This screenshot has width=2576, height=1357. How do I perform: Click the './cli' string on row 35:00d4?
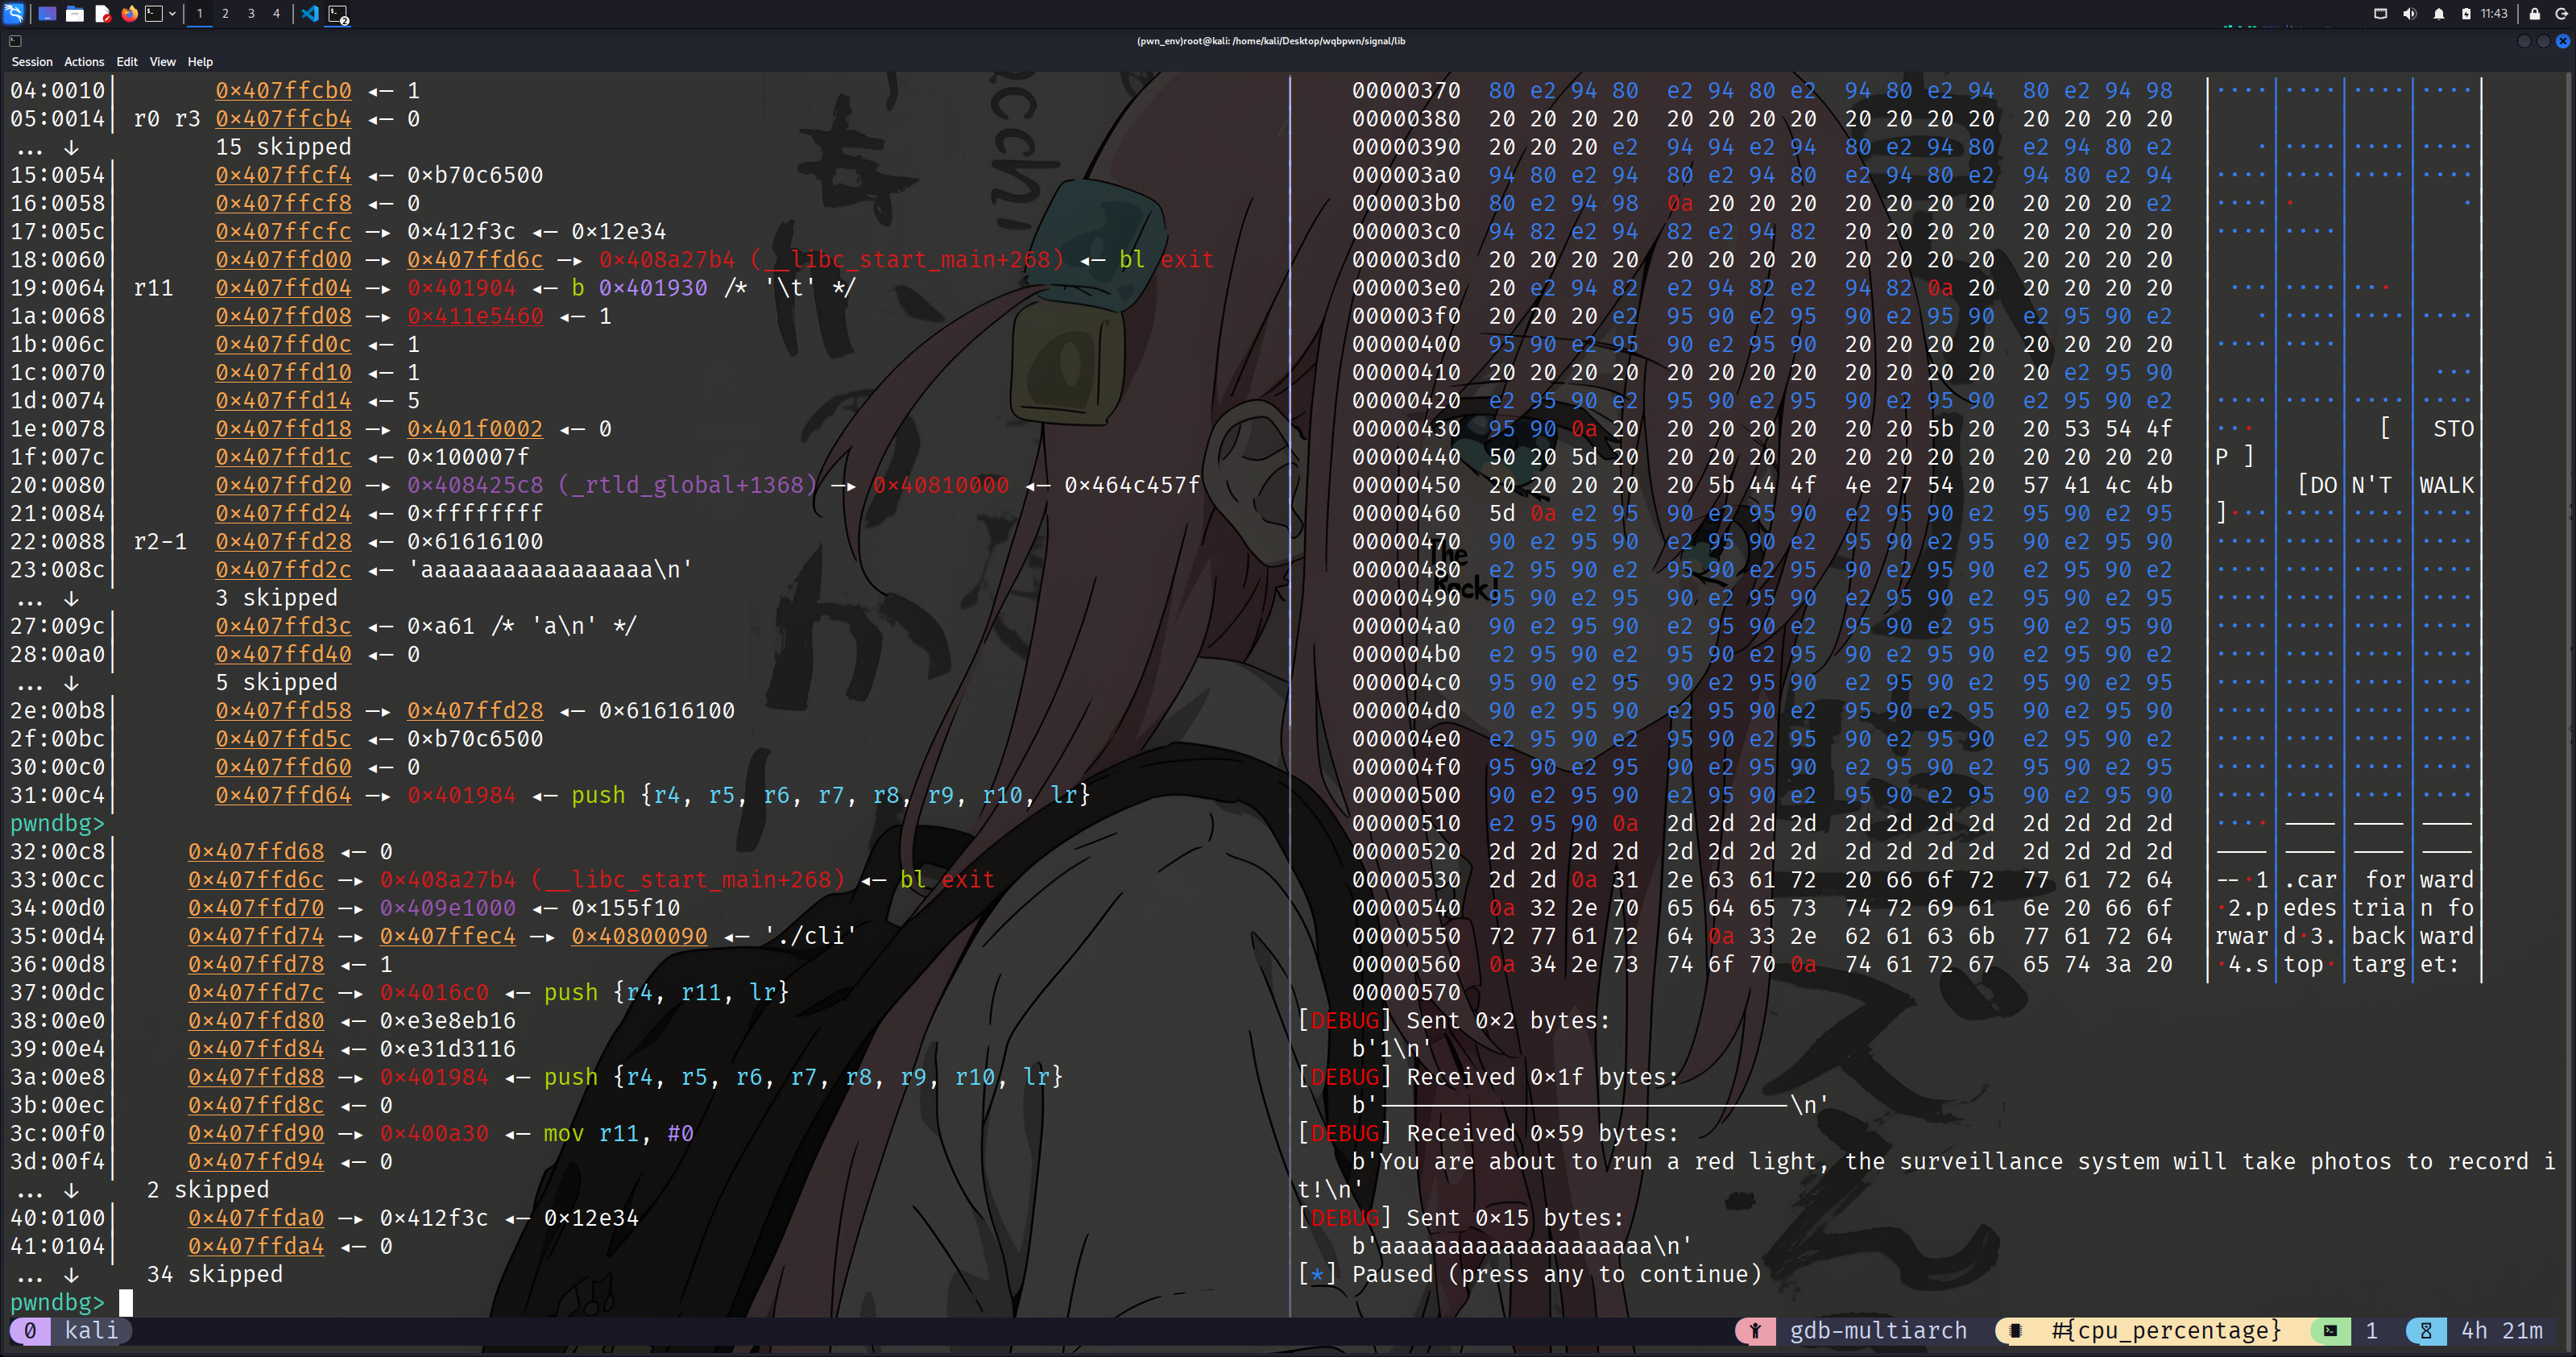[x=810, y=936]
